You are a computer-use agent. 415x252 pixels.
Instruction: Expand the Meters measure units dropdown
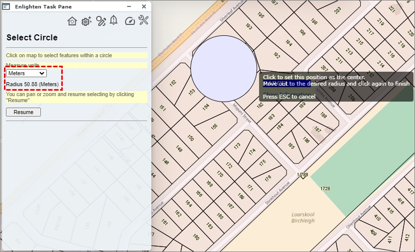coord(26,73)
